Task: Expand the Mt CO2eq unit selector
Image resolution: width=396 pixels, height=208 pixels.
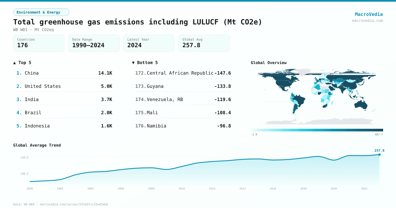Action: click(45, 29)
